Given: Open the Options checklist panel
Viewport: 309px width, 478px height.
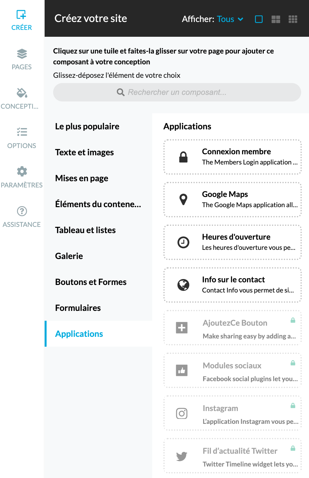Looking at the screenshot, I should (x=22, y=138).
